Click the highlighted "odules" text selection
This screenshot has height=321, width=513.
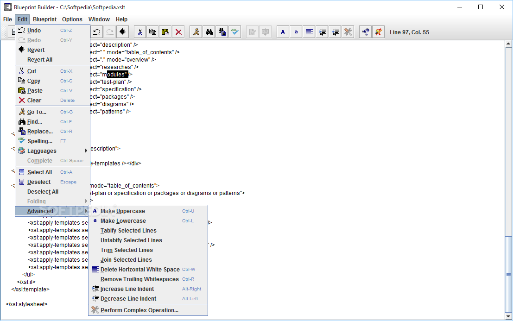(117, 75)
